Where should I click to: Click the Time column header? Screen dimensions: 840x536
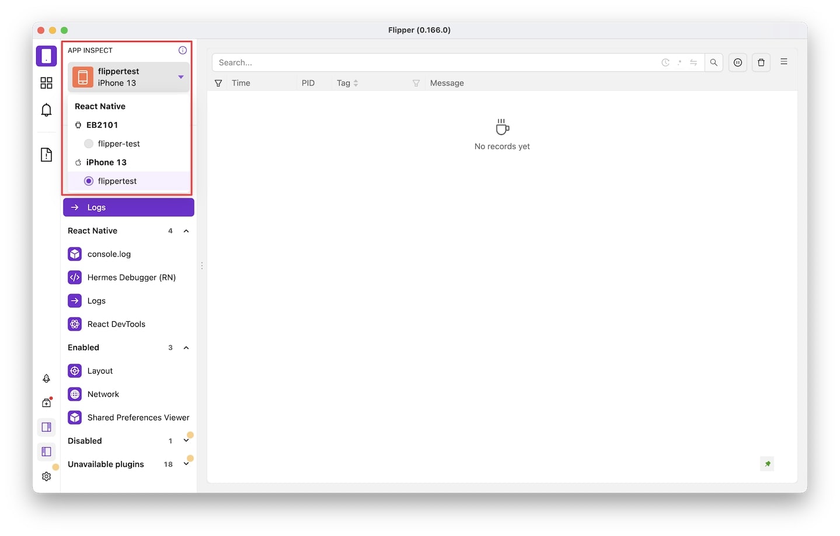(x=241, y=83)
